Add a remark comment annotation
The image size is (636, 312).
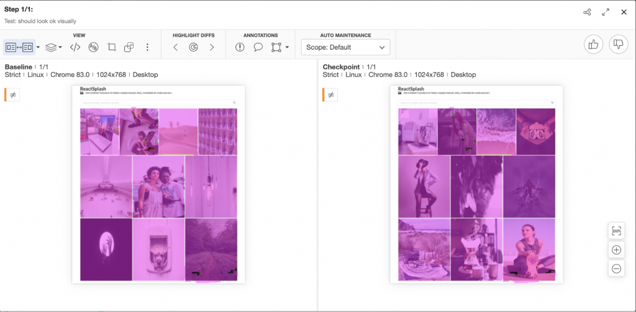coord(258,47)
